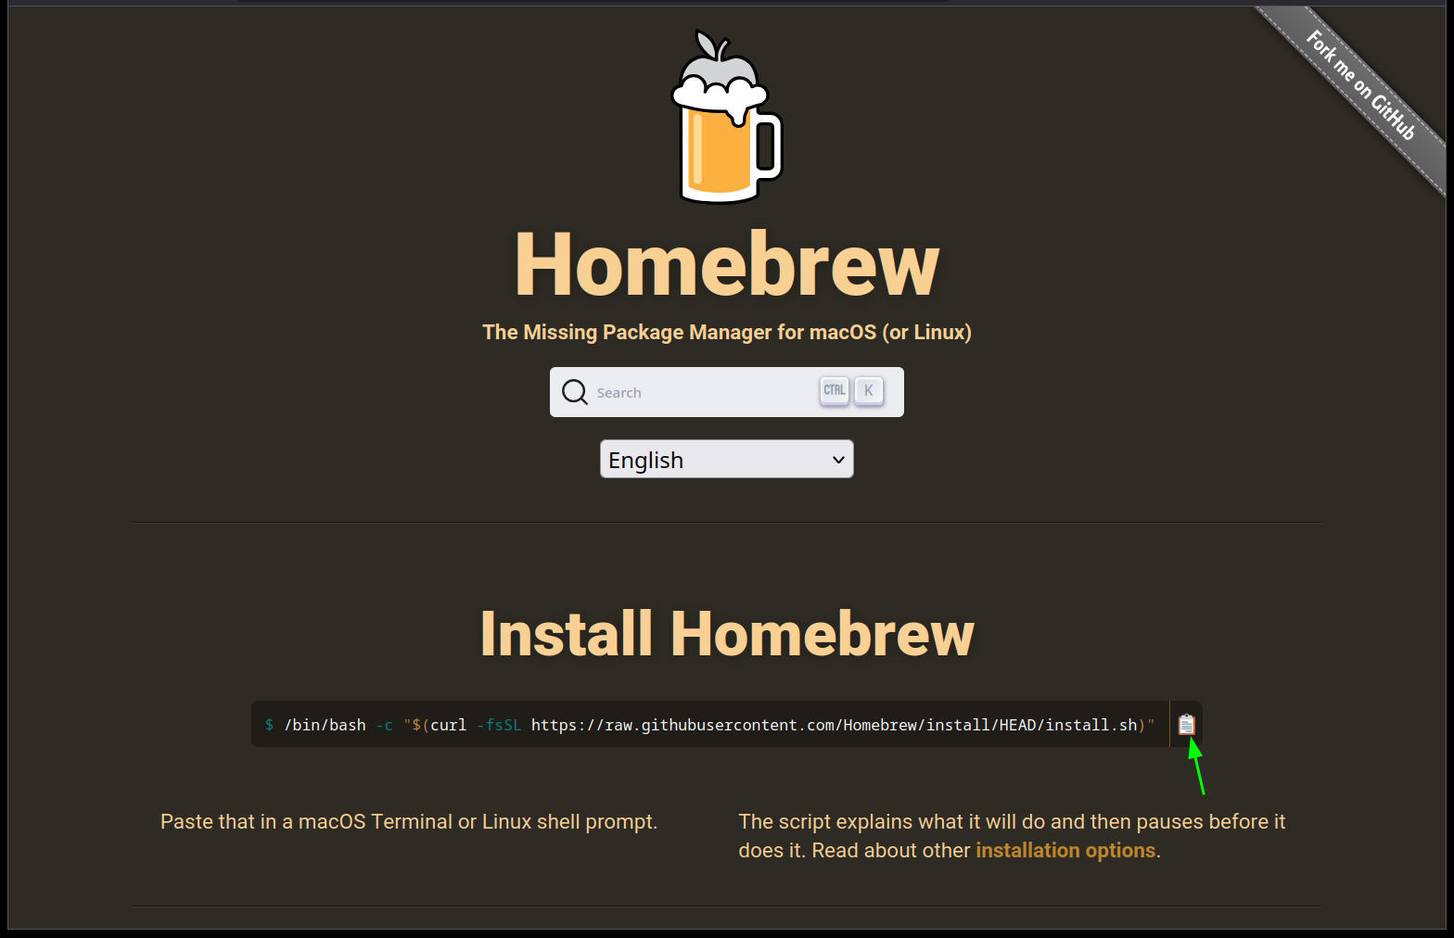Click the Missing Package Manager subtitle
Screen dimensions: 1454x938
727,332
